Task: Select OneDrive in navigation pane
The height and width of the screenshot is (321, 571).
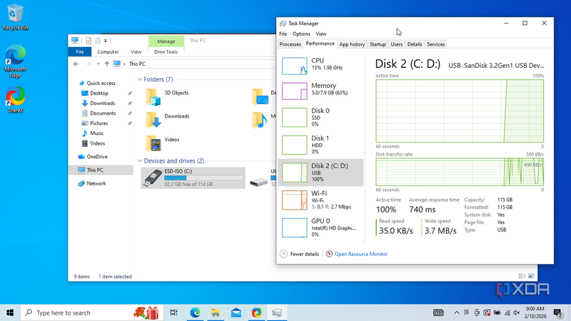Action: (x=97, y=156)
